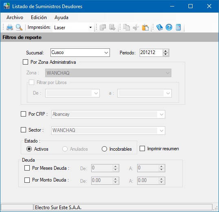Open the Edición menu

click(39, 17)
